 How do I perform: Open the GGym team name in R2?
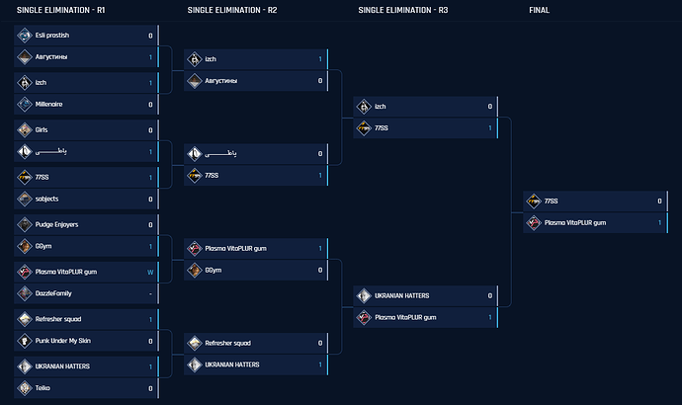coord(213,271)
